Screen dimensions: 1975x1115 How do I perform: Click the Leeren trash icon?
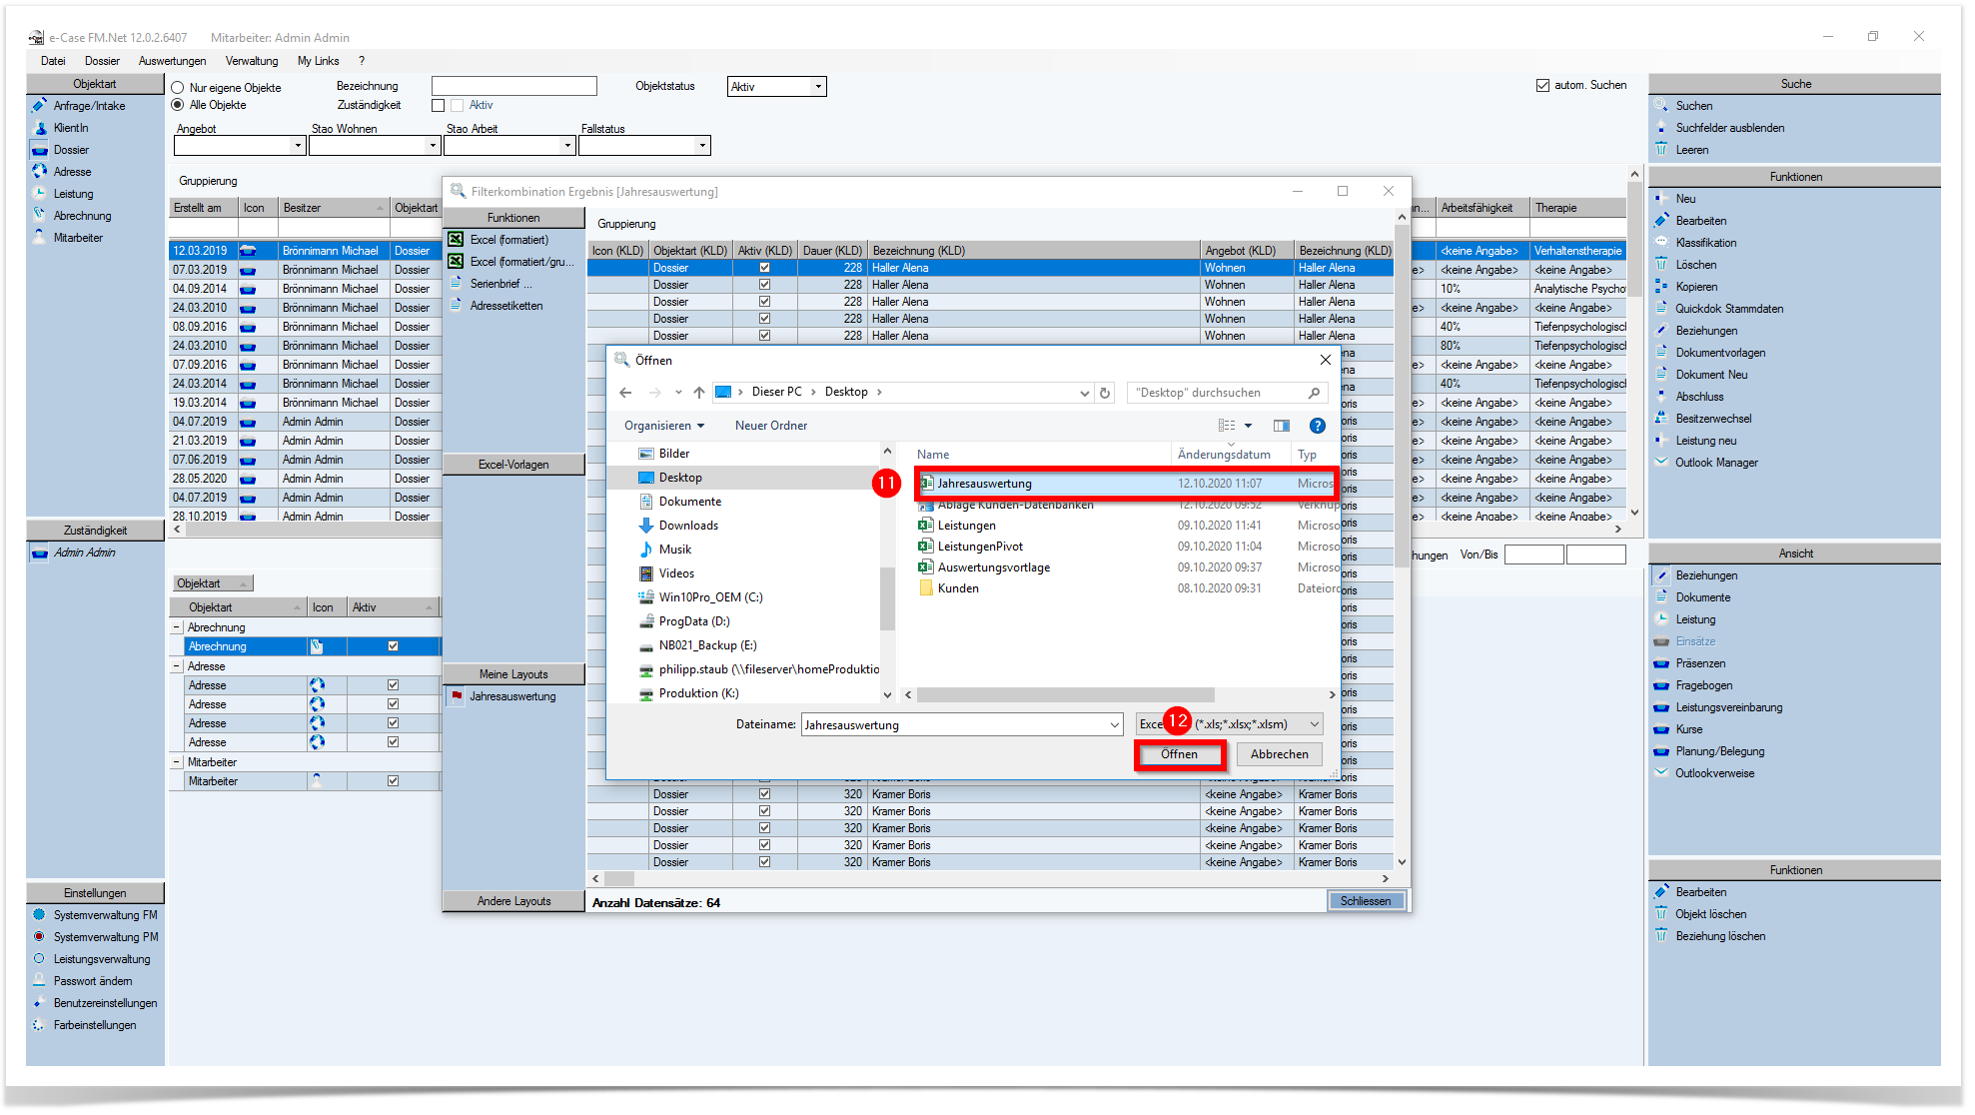pos(1661,150)
